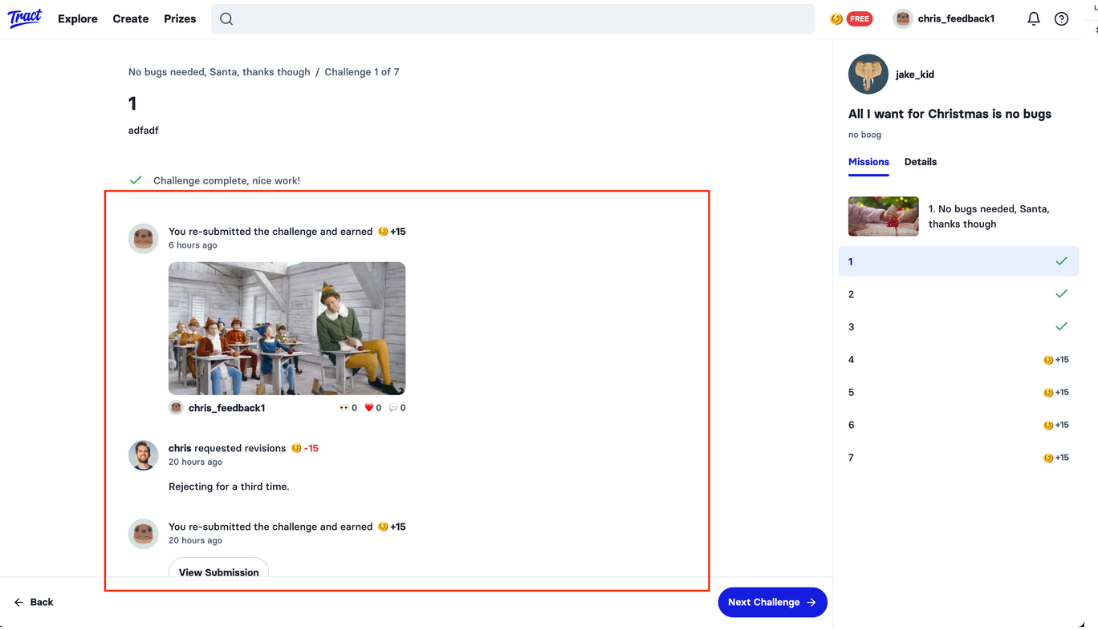
Task: Click the coin icon on challenge 5
Action: click(x=1048, y=393)
